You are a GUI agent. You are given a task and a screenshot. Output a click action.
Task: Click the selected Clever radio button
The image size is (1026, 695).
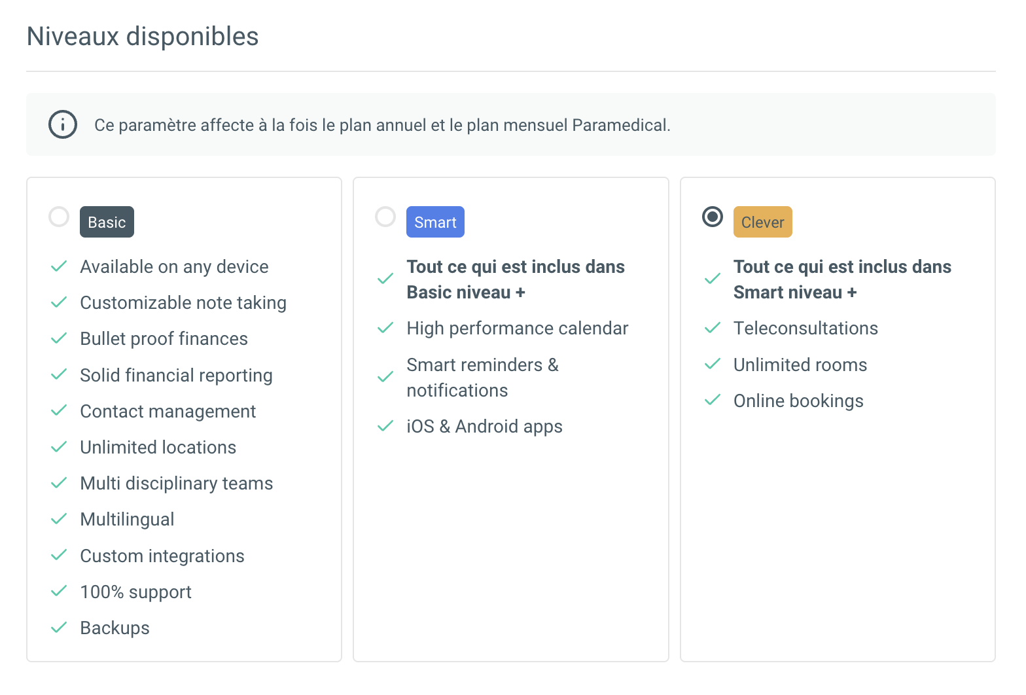point(713,217)
